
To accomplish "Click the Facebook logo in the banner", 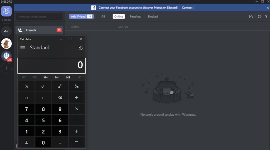I will click(x=93, y=8).
